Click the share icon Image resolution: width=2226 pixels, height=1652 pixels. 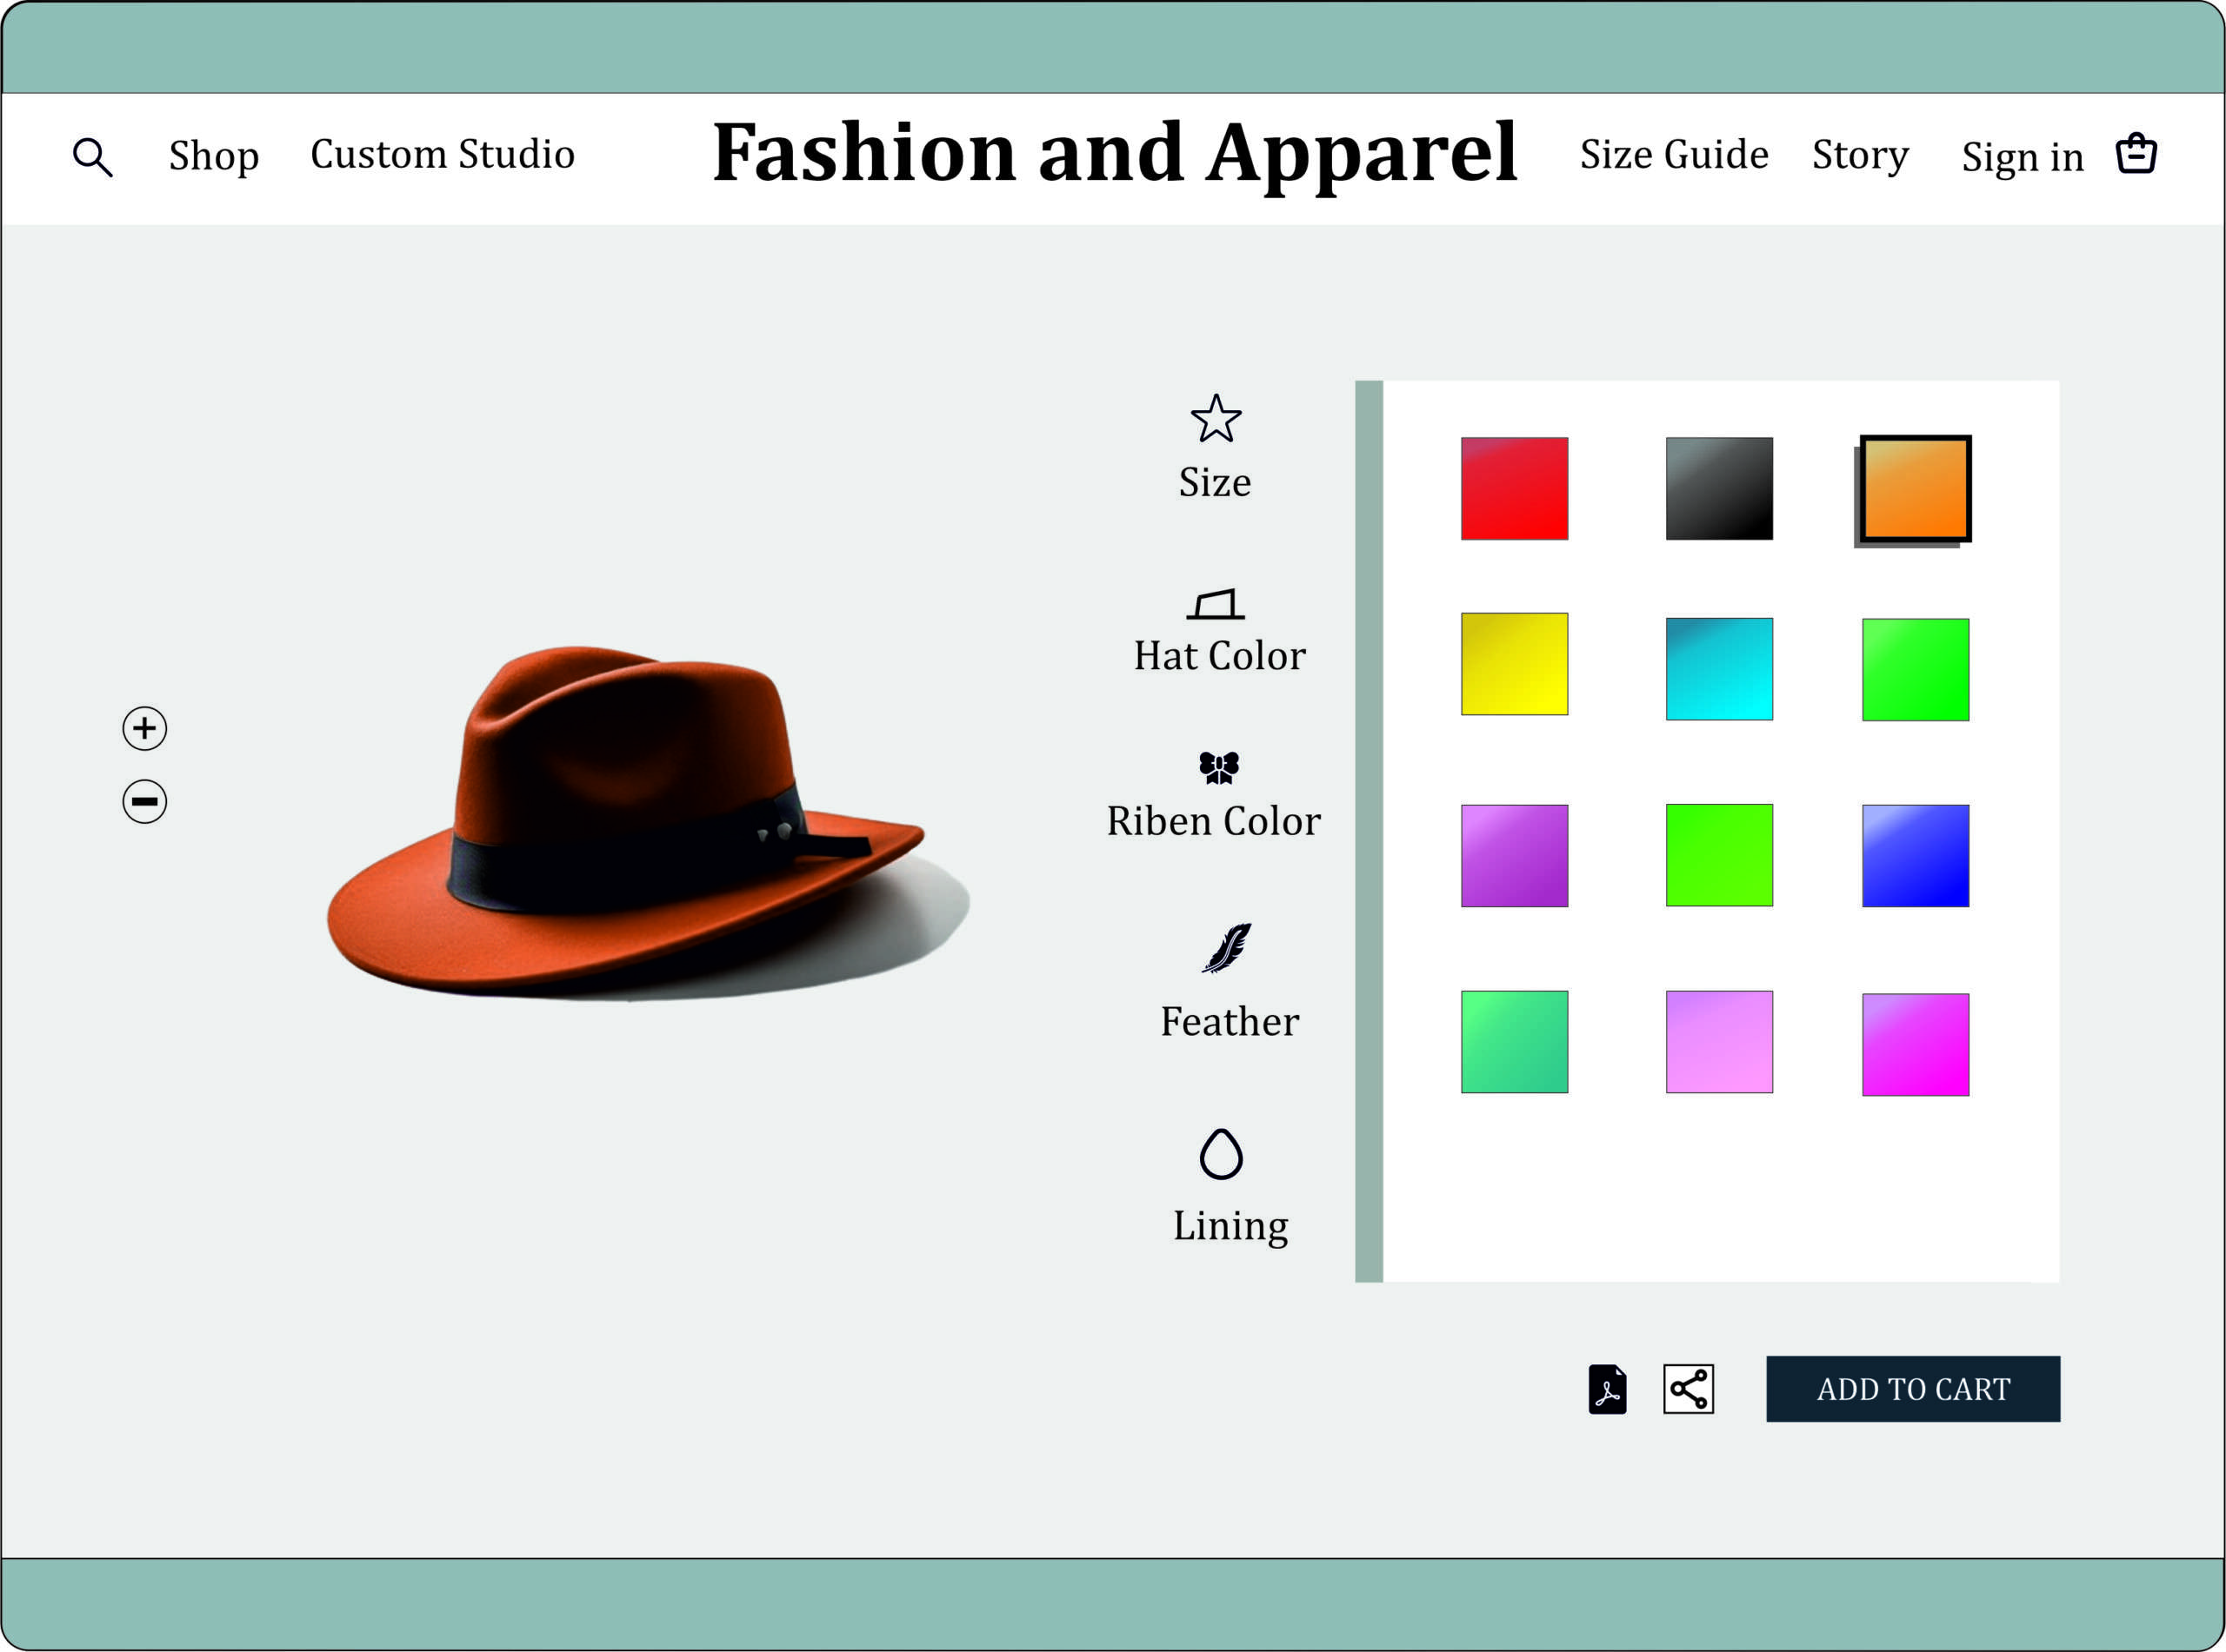[x=1688, y=1389]
